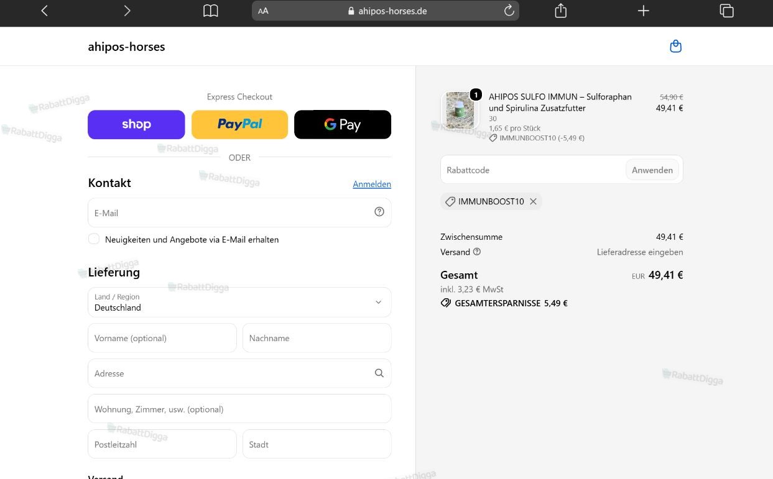This screenshot has width=773, height=479.
Task: Apply code with the Anwenden button
Action: point(652,170)
